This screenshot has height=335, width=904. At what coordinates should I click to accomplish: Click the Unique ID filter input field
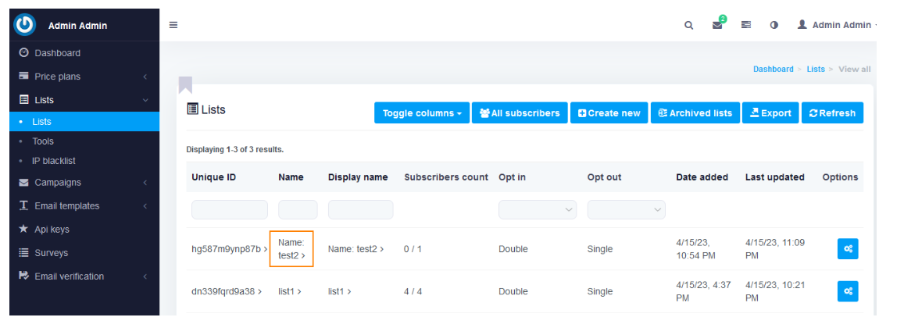229,210
